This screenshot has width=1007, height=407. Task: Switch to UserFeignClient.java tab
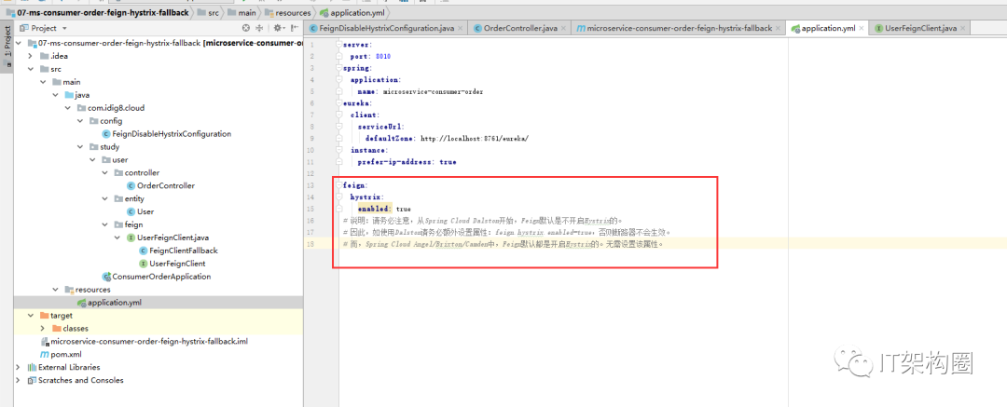(919, 28)
